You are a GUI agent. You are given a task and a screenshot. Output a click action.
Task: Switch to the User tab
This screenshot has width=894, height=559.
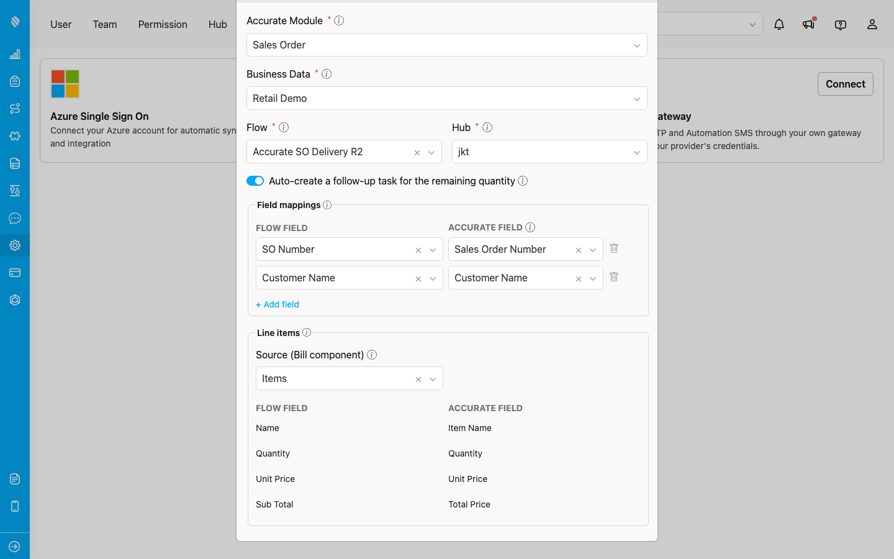(x=61, y=24)
